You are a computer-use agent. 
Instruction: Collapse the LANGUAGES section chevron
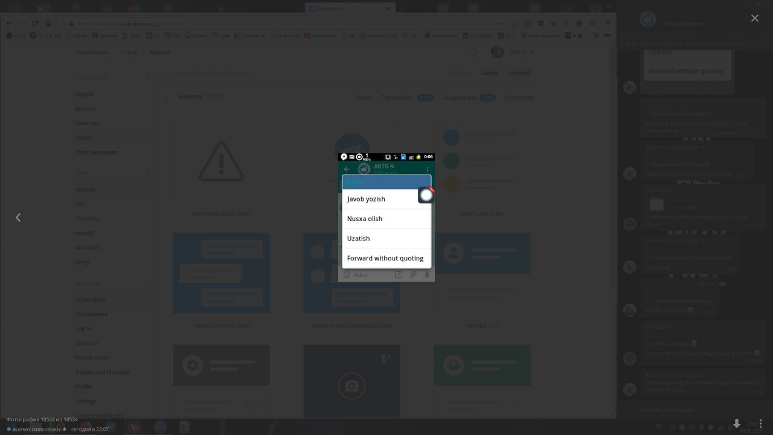pos(147,77)
